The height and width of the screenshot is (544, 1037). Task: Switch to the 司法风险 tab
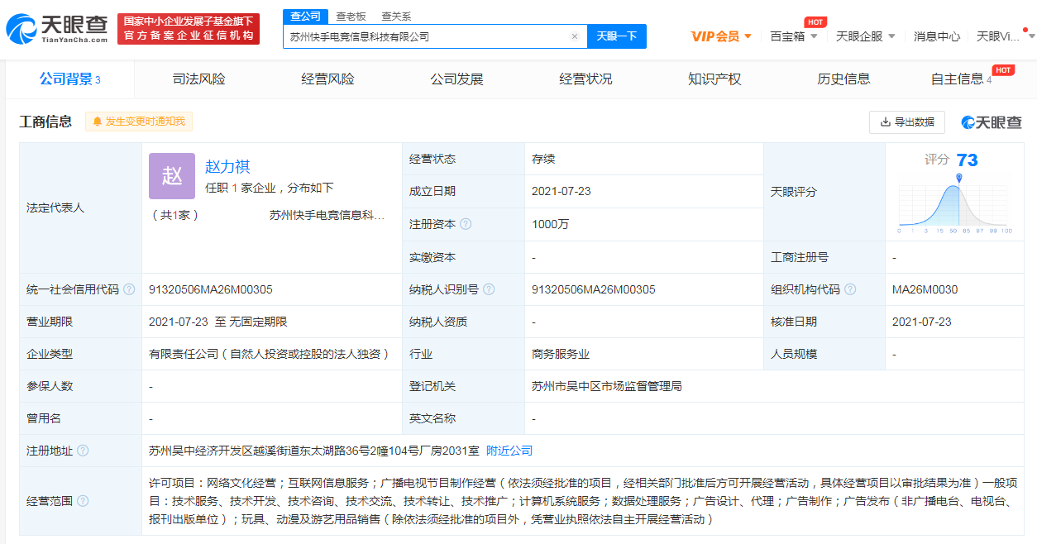pos(197,79)
